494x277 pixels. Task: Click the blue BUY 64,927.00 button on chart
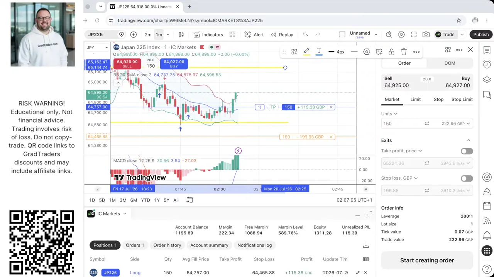174,64
